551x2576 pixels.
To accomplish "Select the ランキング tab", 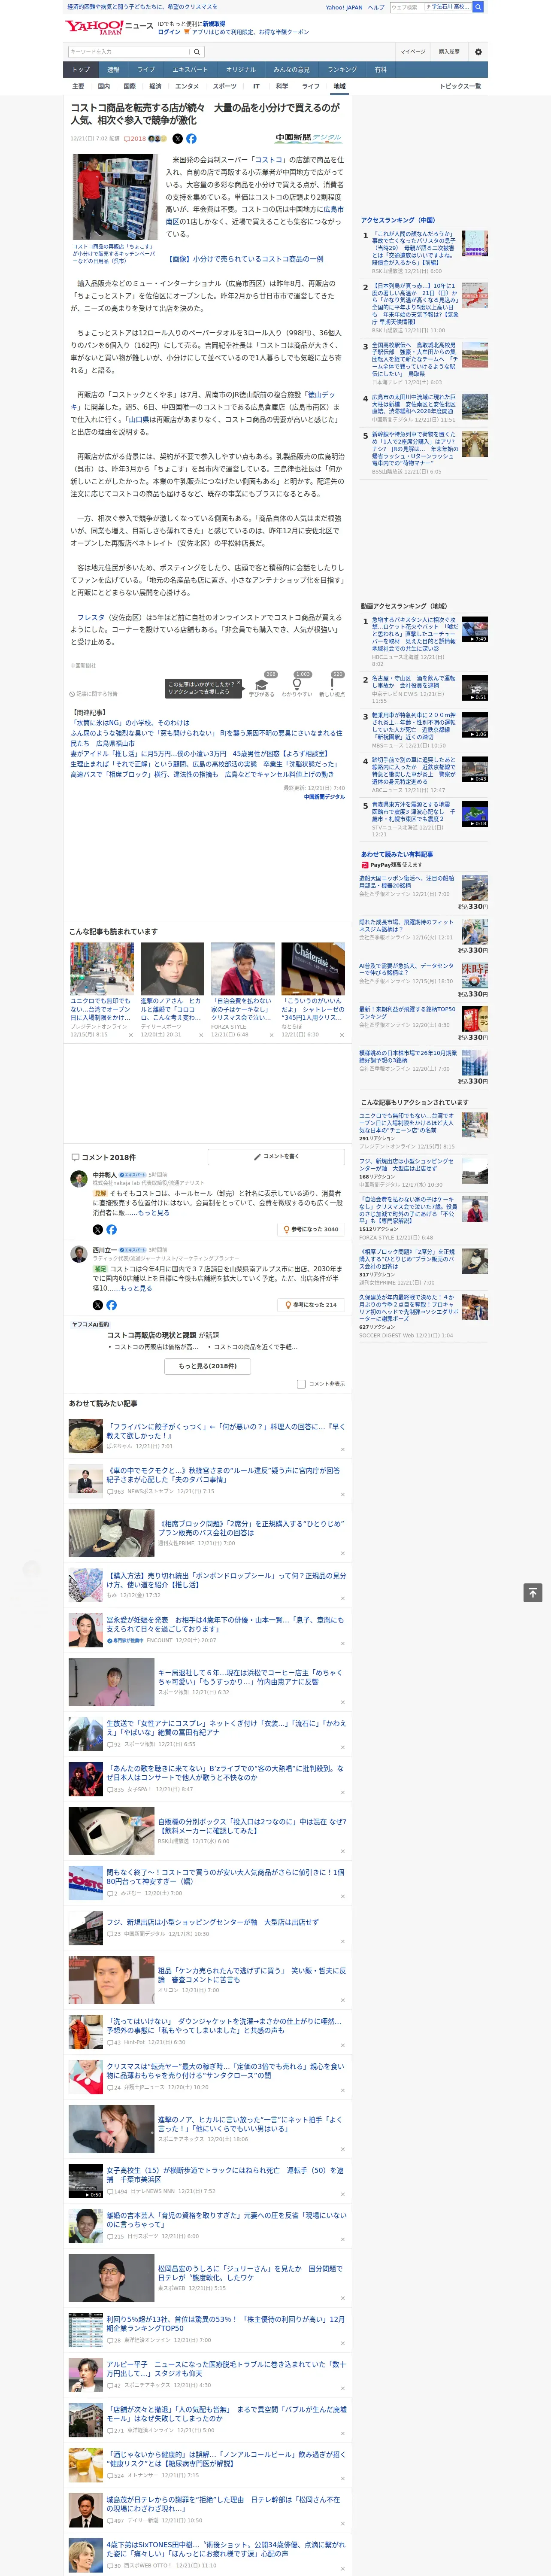I will pos(342,70).
